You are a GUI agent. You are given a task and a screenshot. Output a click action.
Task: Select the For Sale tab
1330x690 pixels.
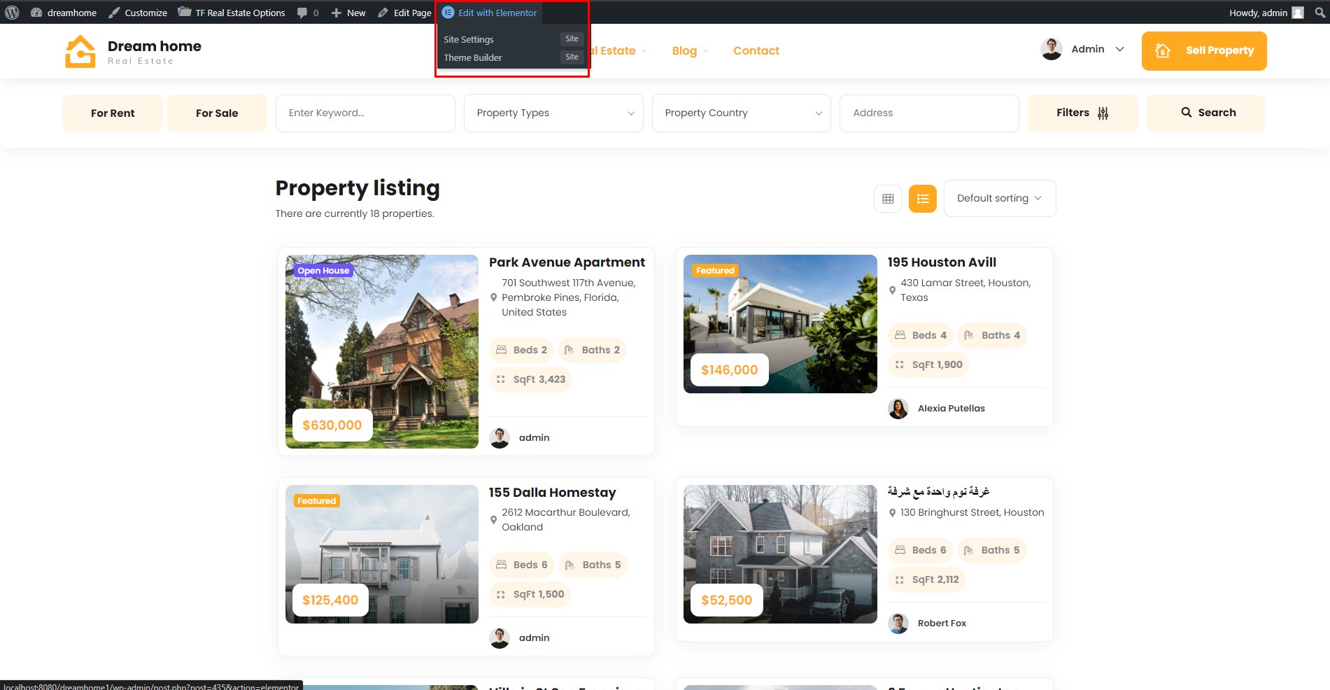(x=217, y=113)
